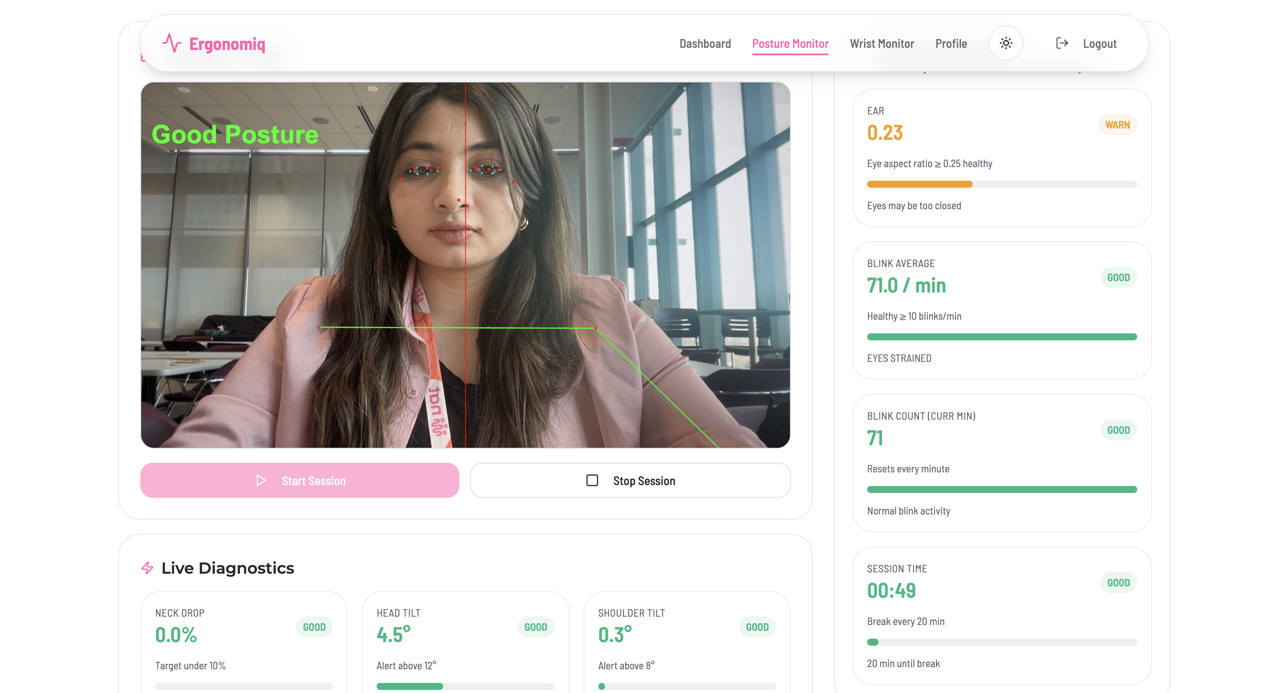Open the Dashboard page

tap(704, 43)
